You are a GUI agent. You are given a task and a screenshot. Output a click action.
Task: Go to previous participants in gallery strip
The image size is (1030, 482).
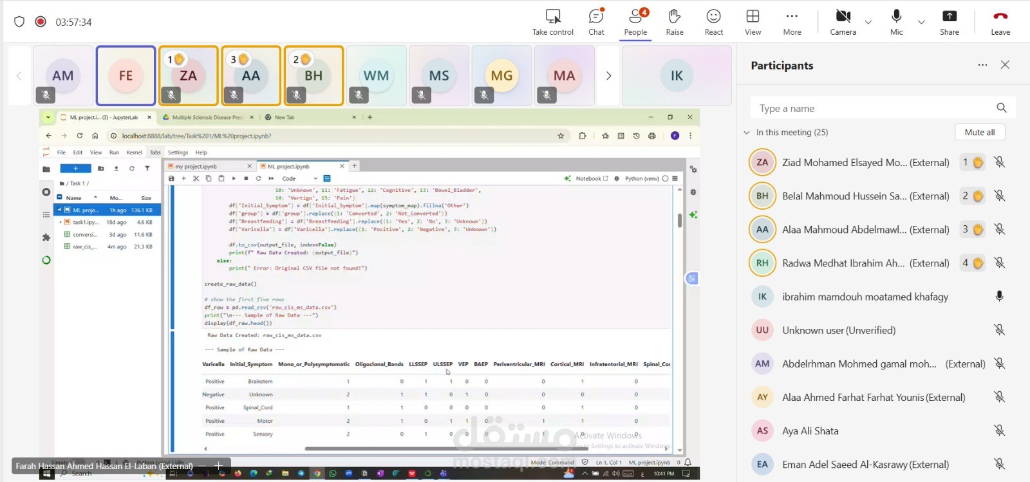pyautogui.click(x=19, y=76)
